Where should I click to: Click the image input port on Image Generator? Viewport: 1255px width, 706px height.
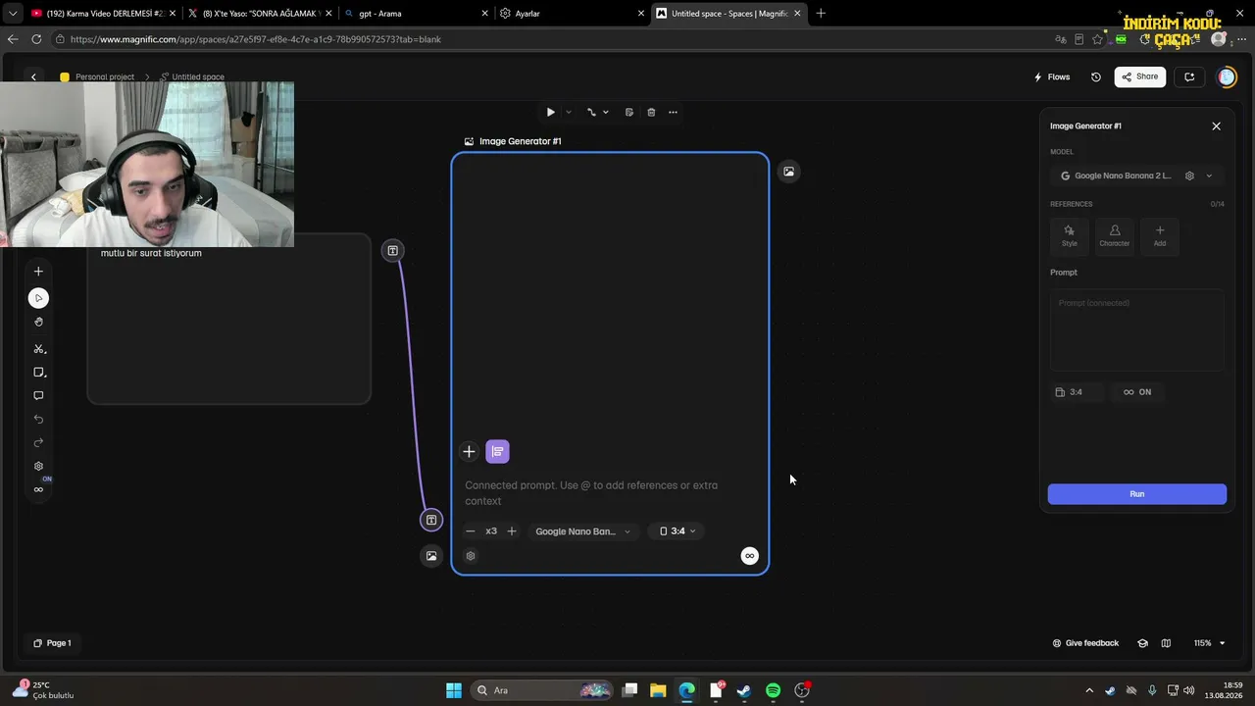tap(430, 556)
